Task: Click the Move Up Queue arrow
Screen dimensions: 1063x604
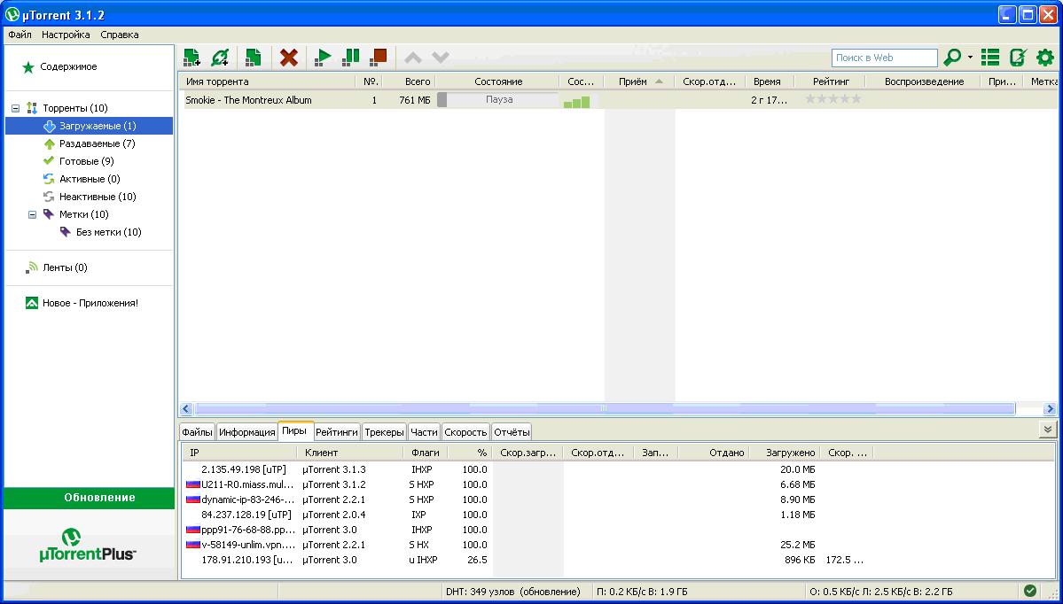Action: point(413,58)
